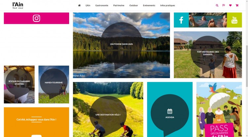The height and width of the screenshot is (137, 248).
Task: Open the Gastronomie menu
Action: click(102, 5)
